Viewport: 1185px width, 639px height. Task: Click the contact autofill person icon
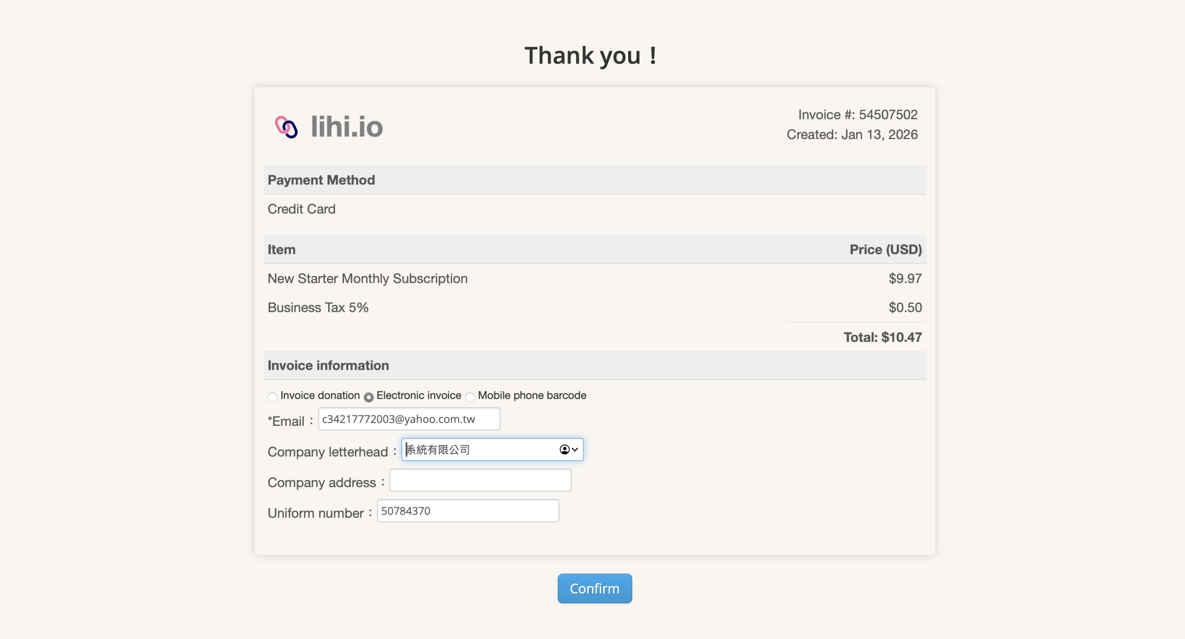[x=564, y=449]
